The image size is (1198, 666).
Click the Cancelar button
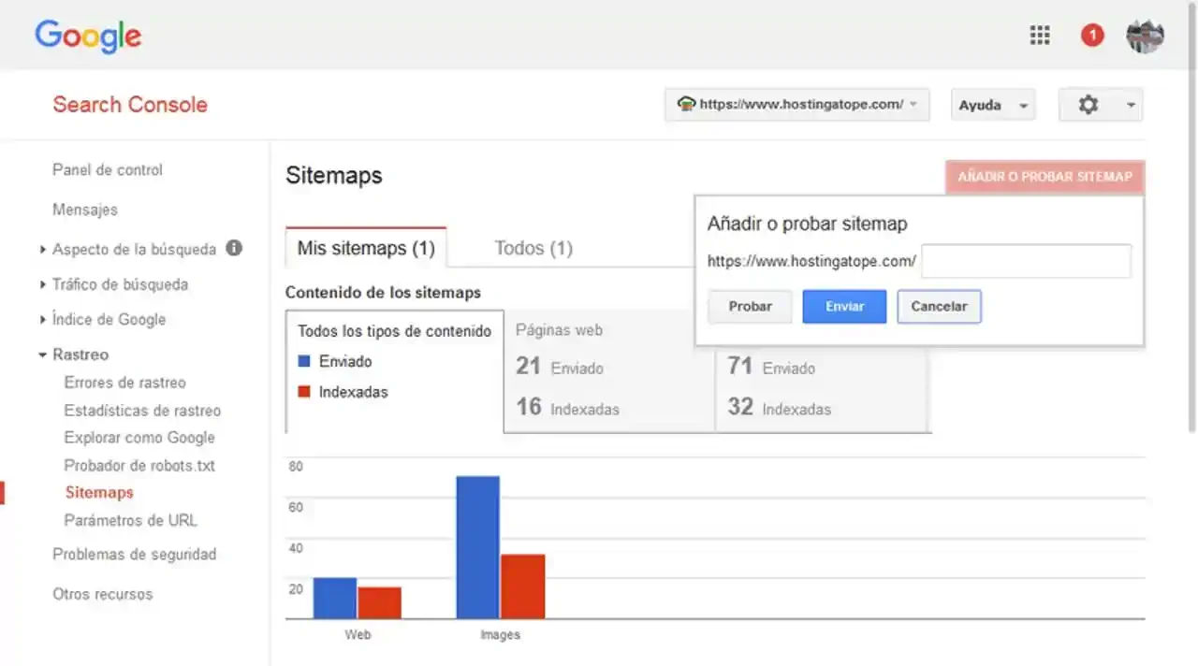tap(939, 307)
